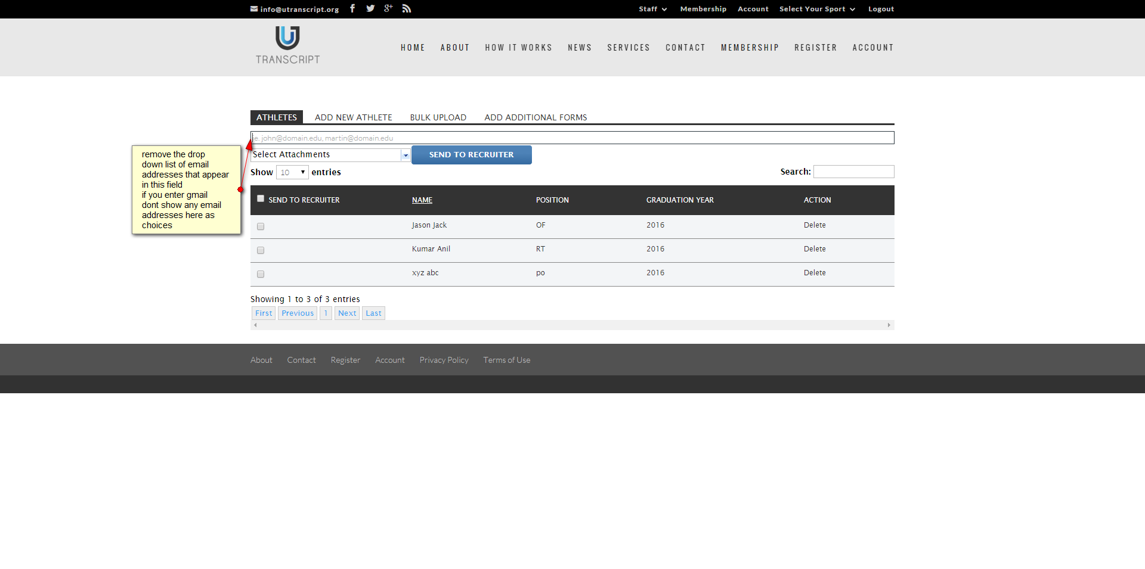Open the Twitter social icon
This screenshot has width=1145, height=569.
(x=370, y=8)
